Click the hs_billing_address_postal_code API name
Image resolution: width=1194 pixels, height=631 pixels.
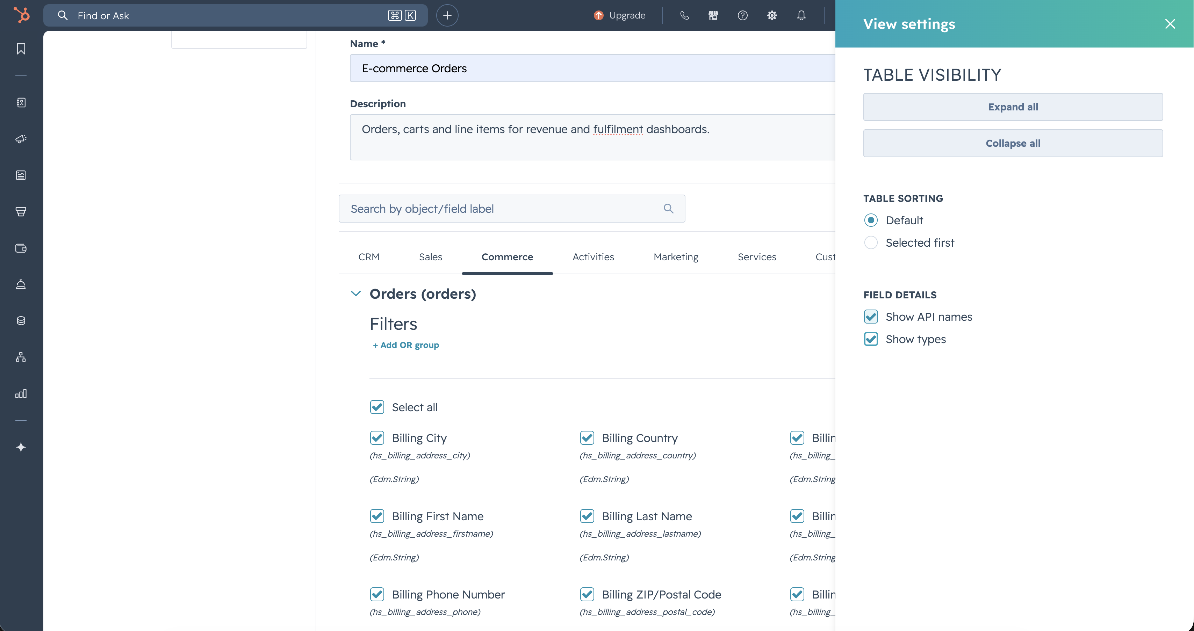[647, 612]
